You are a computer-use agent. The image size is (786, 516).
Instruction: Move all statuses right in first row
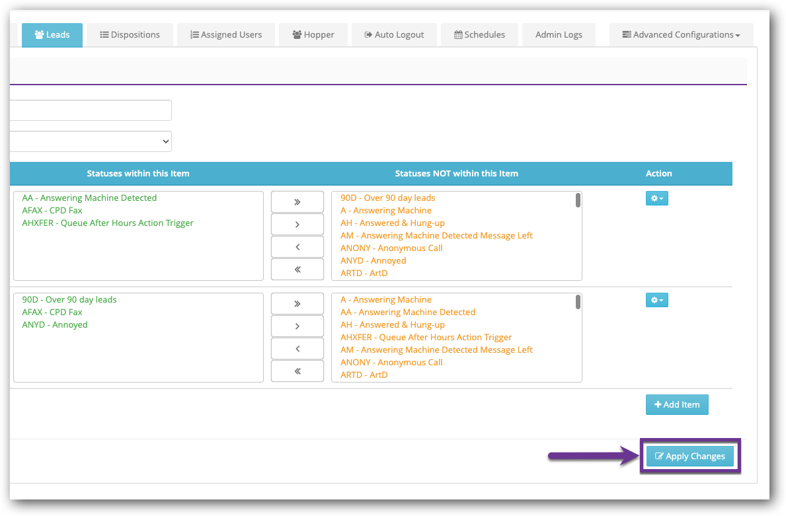(x=297, y=202)
